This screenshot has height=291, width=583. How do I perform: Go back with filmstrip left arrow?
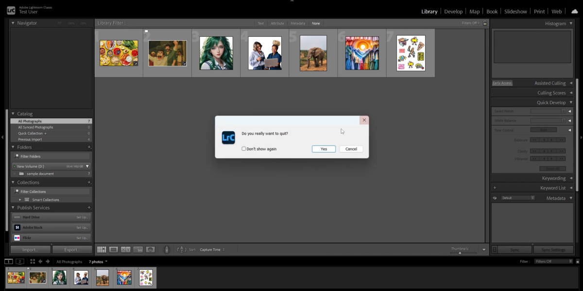[40, 261]
